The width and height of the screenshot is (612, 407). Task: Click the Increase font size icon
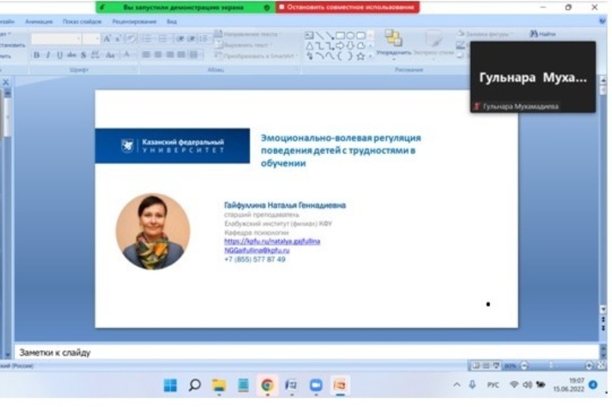pyautogui.click(x=107, y=39)
